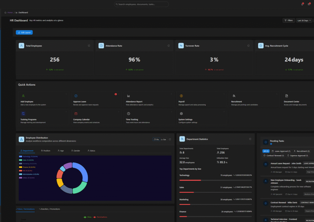This screenshot has height=222, width=314.
Task: Switch to the Gender distribution tab
Action: tap(75, 151)
